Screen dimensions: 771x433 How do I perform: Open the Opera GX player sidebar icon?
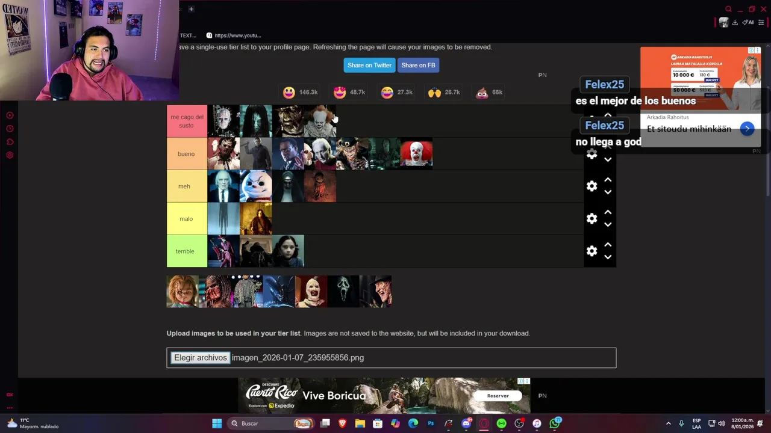click(x=10, y=115)
